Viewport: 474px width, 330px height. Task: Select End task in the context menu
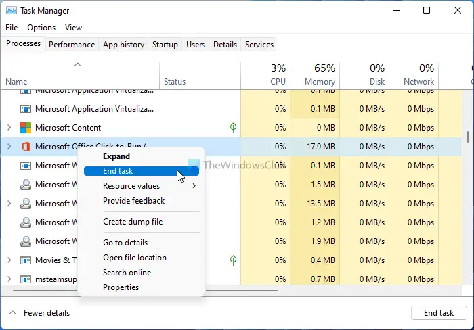(x=142, y=171)
